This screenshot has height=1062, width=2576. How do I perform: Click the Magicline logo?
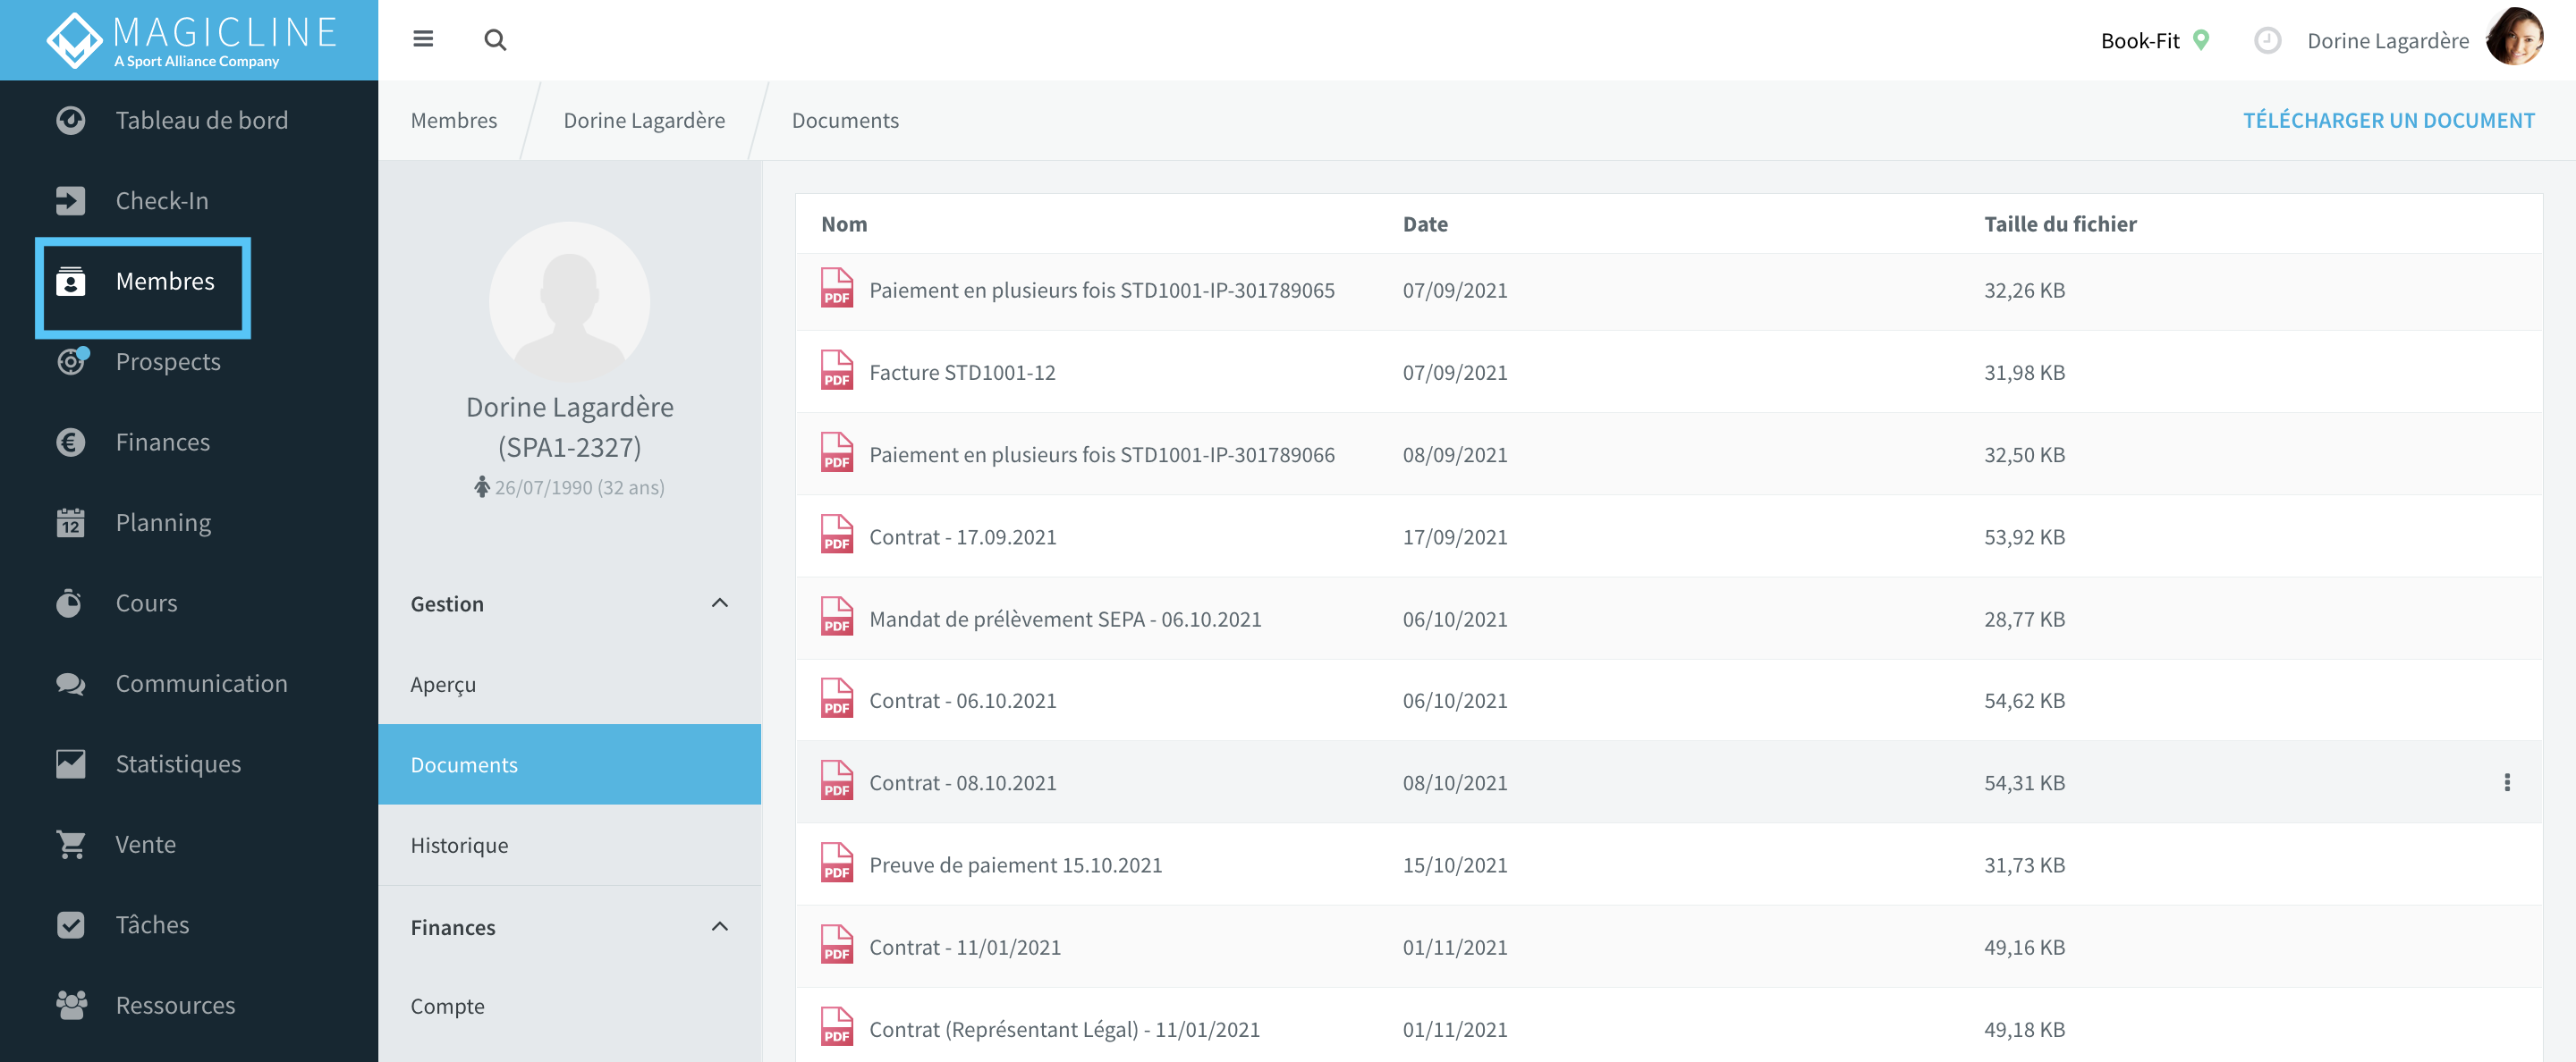pyautogui.click(x=190, y=40)
